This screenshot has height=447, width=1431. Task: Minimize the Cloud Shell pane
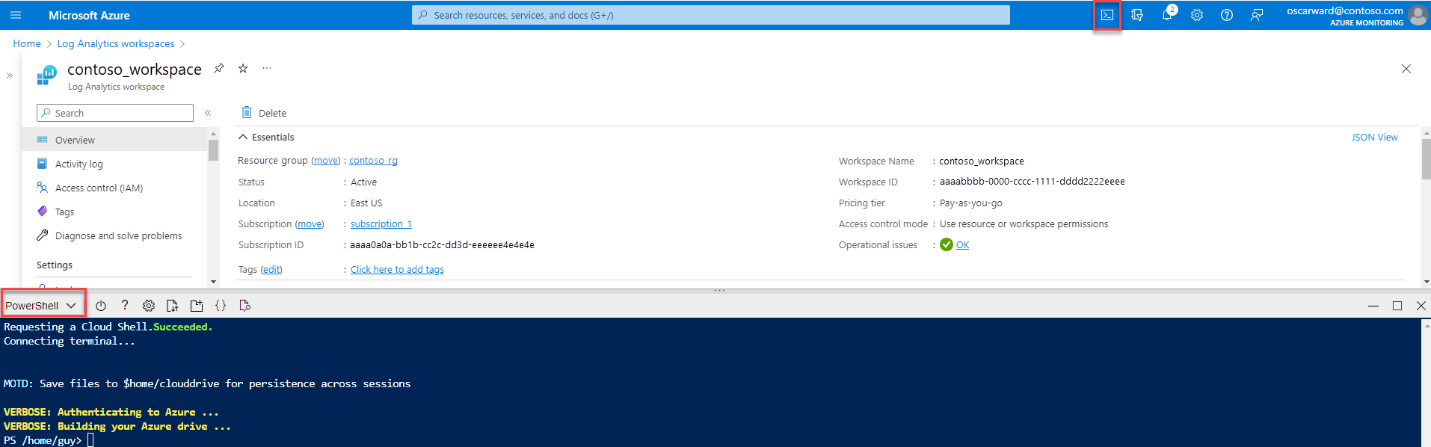point(1373,306)
